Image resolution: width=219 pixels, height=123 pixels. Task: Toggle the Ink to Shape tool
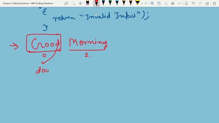click(x=159, y=3)
